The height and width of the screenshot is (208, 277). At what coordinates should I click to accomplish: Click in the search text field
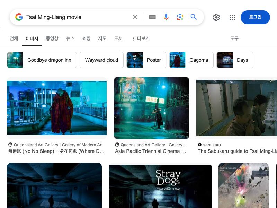coord(78,17)
